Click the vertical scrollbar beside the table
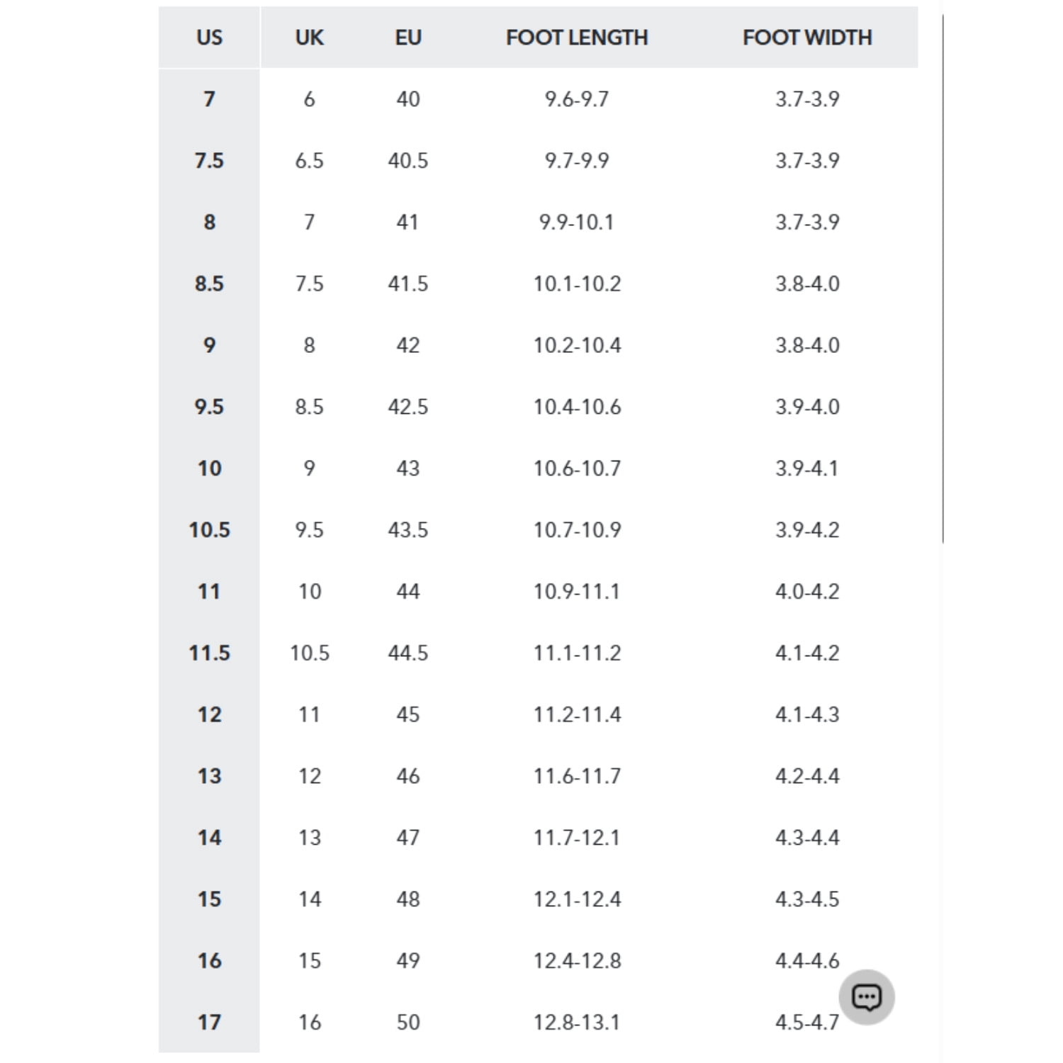The image size is (1063, 1063). (943, 279)
